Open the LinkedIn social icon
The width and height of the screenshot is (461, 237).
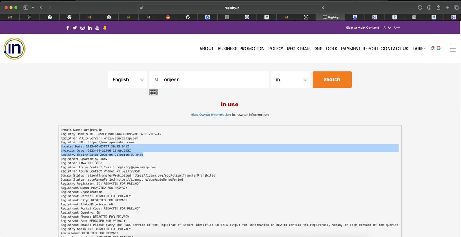coord(90,28)
